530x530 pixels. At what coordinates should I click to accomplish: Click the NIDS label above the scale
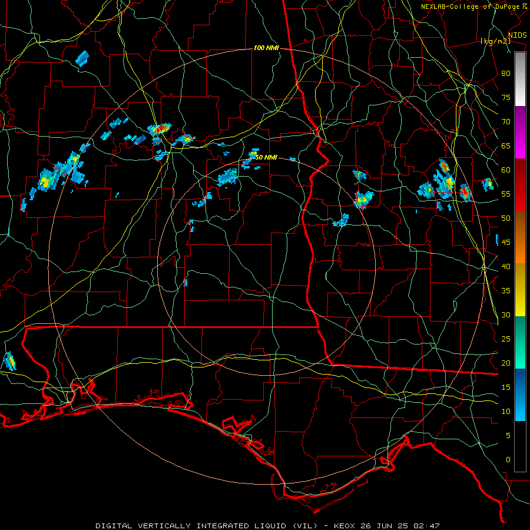tap(517, 35)
